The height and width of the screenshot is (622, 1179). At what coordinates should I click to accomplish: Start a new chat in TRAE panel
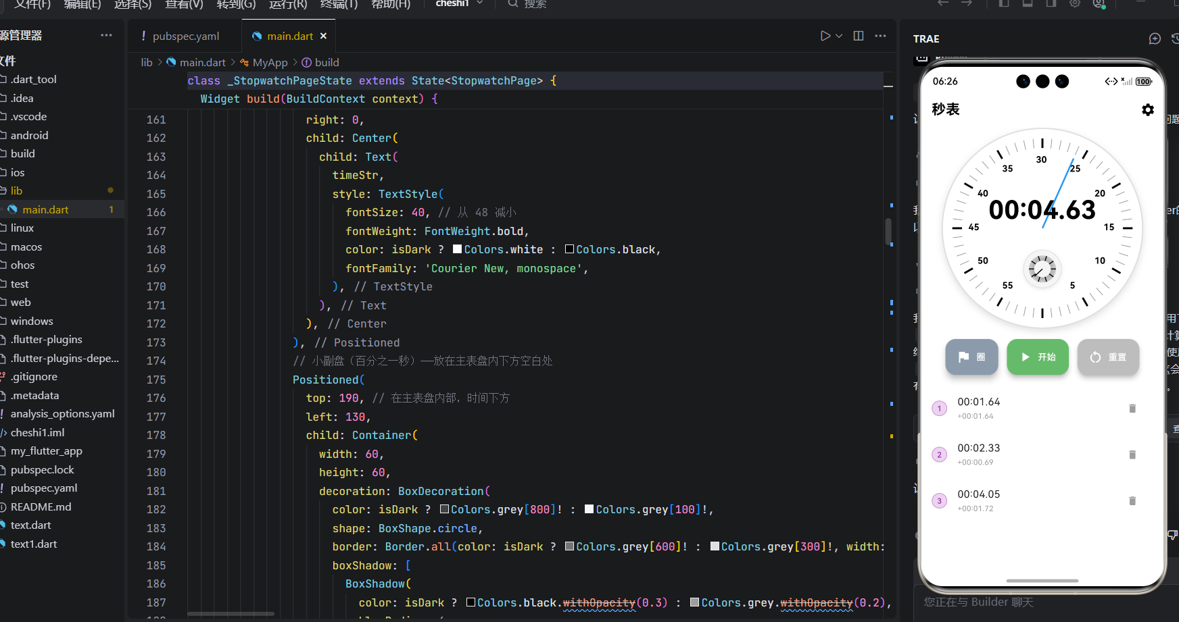1155,38
